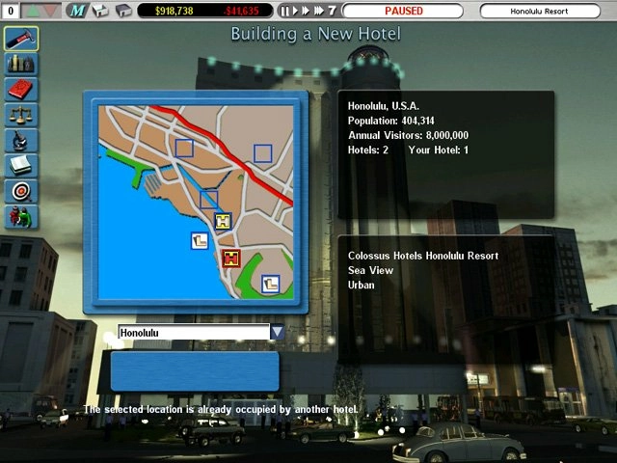The image size is (617, 463).
Task: Expand the Honolulu city dropdown arrow
Action: pyautogui.click(x=277, y=333)
